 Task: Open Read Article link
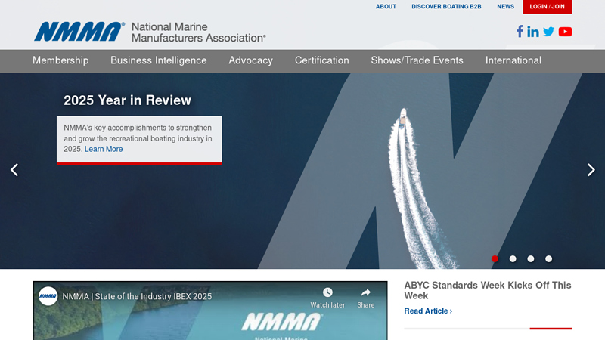pos(428,311)
